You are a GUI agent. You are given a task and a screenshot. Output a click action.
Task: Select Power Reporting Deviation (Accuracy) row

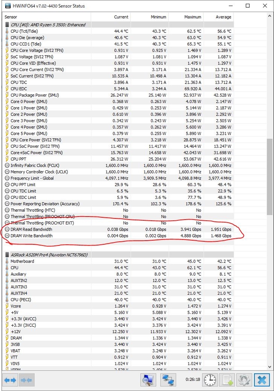click(118, 204)
